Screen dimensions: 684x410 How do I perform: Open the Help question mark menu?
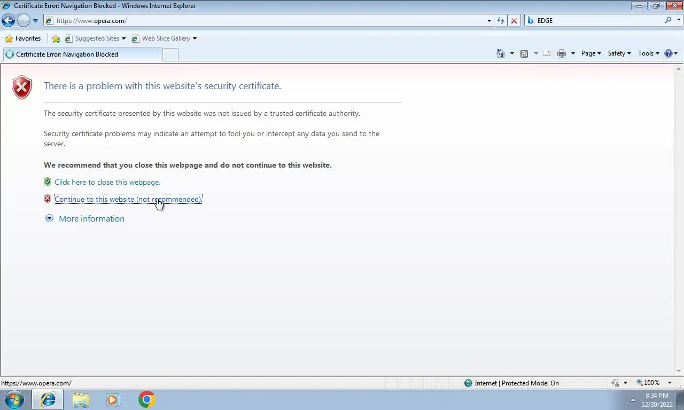pos(671,53)
